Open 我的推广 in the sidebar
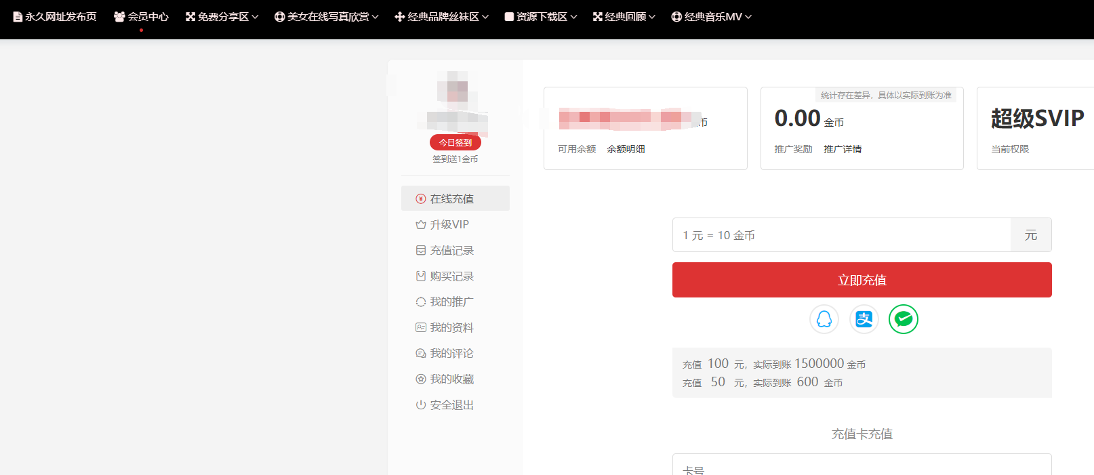This screenshot has height=475, width=1094. pyautogui.click(x=455, y=302)
